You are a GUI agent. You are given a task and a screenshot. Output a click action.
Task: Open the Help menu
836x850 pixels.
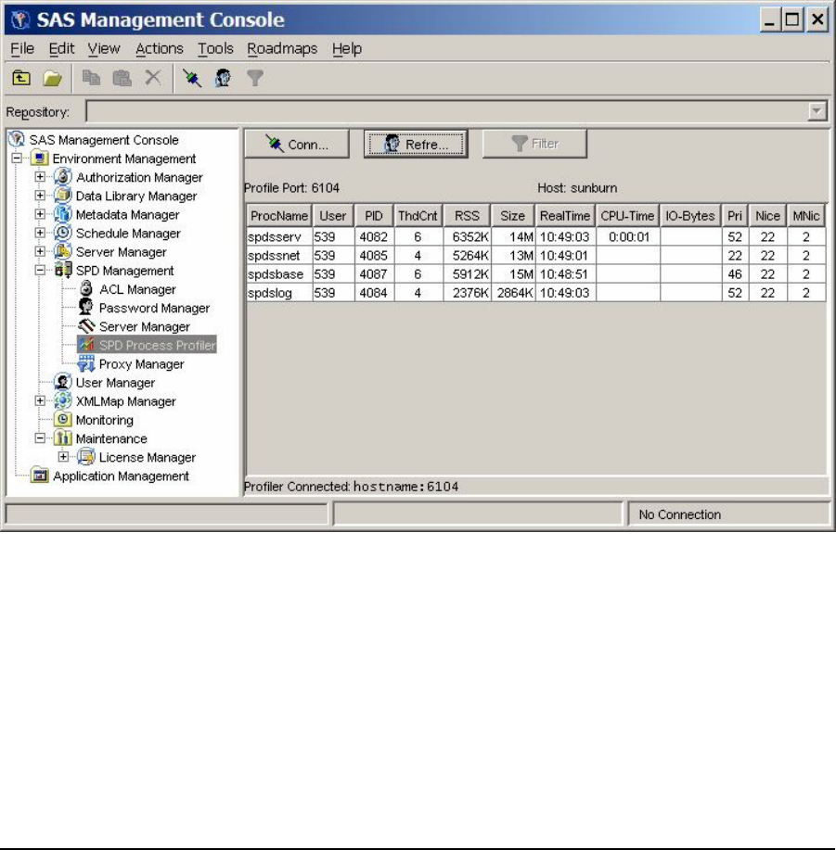pos(347,48)
